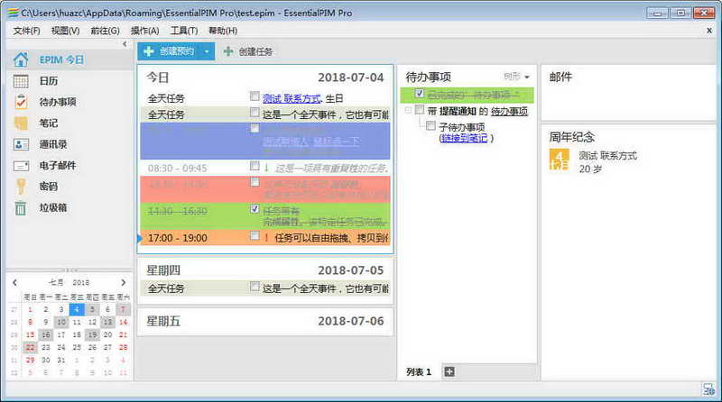Open the 日历 calendar icon in sidebar

[x=21, y=81]
